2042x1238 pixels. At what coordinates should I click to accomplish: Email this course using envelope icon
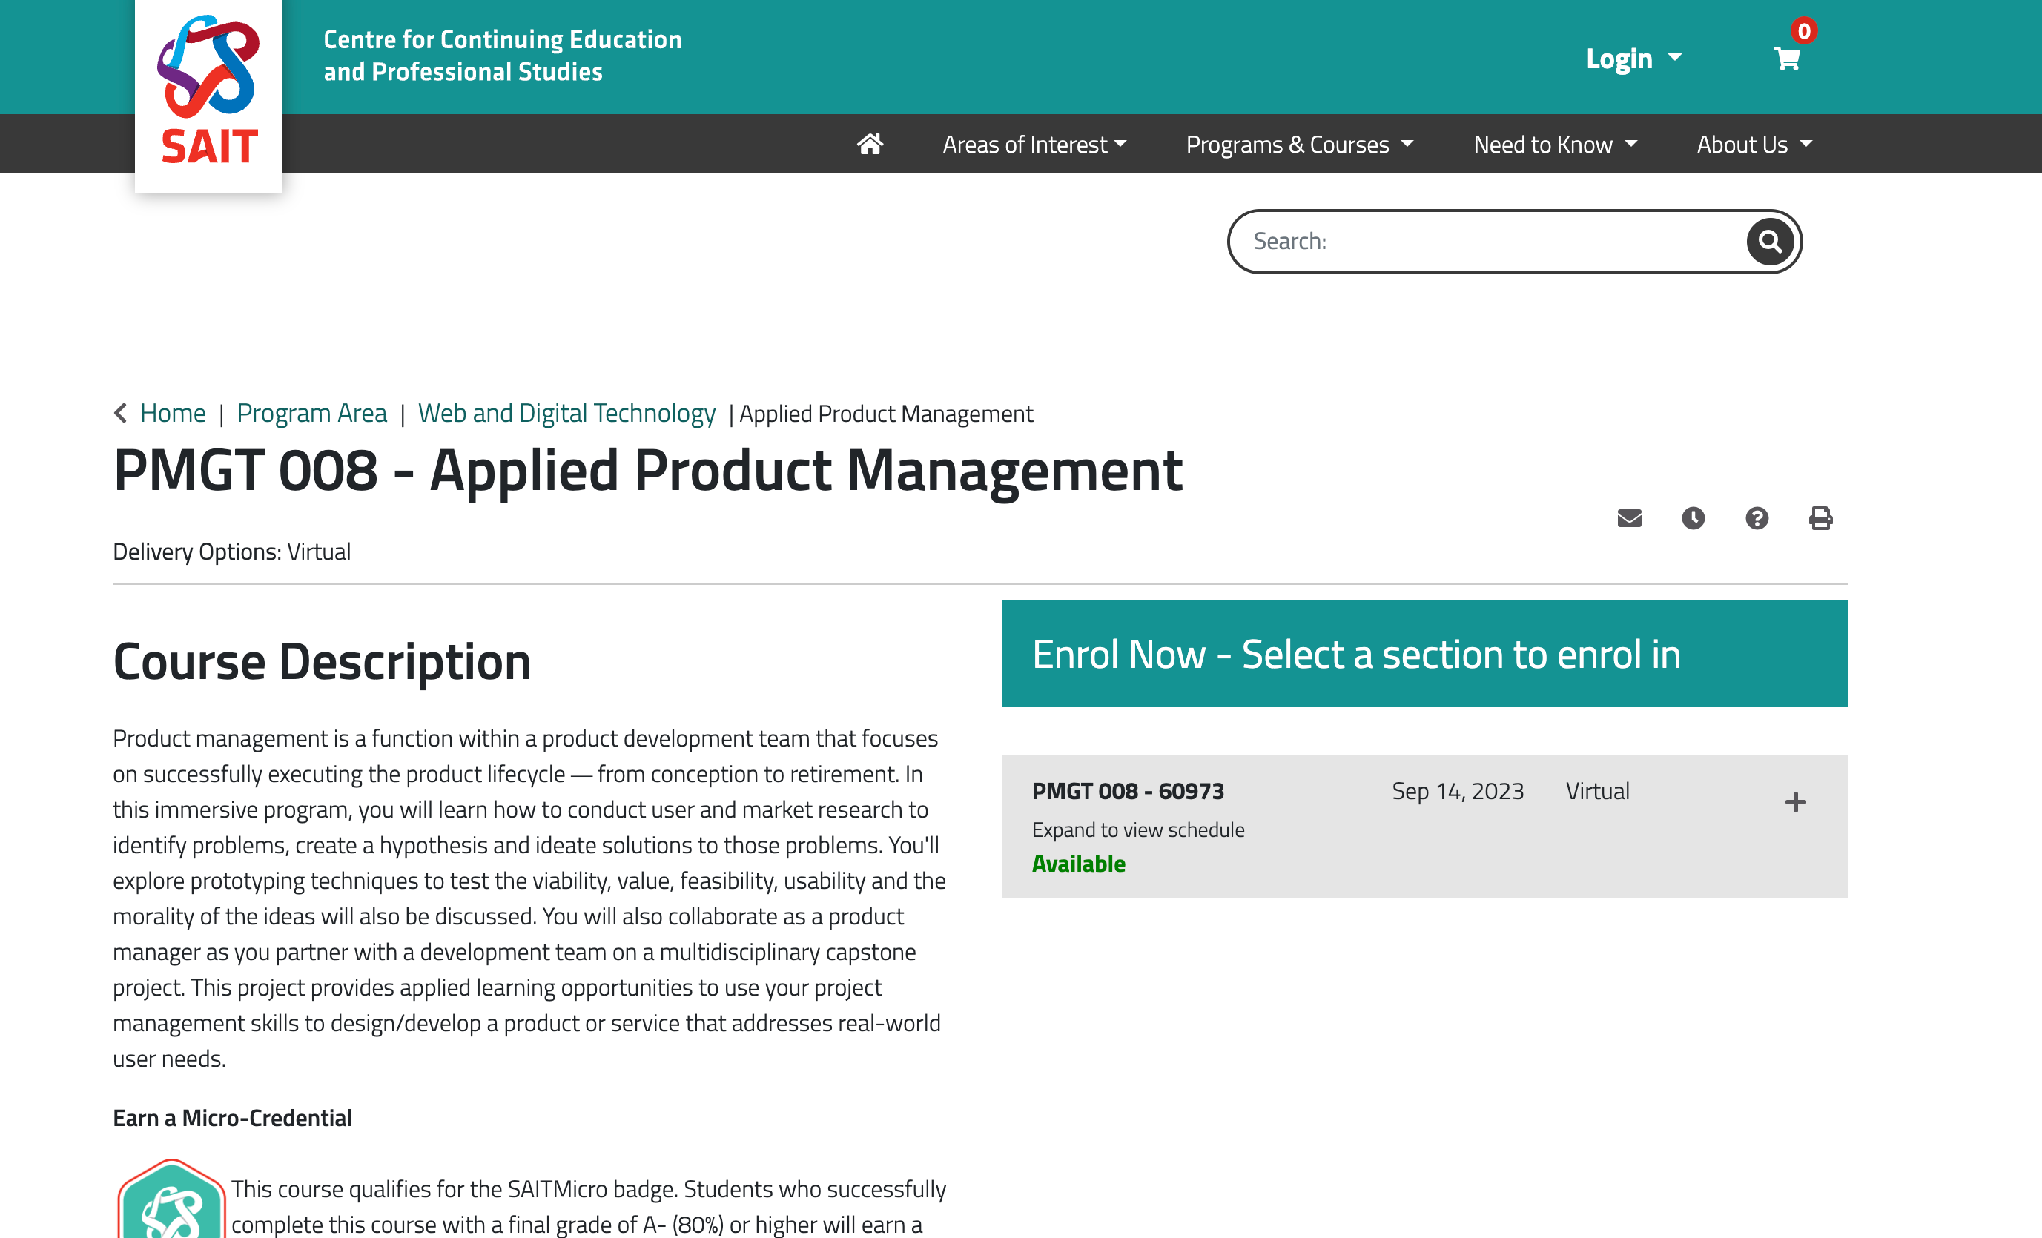[1628, 519]
